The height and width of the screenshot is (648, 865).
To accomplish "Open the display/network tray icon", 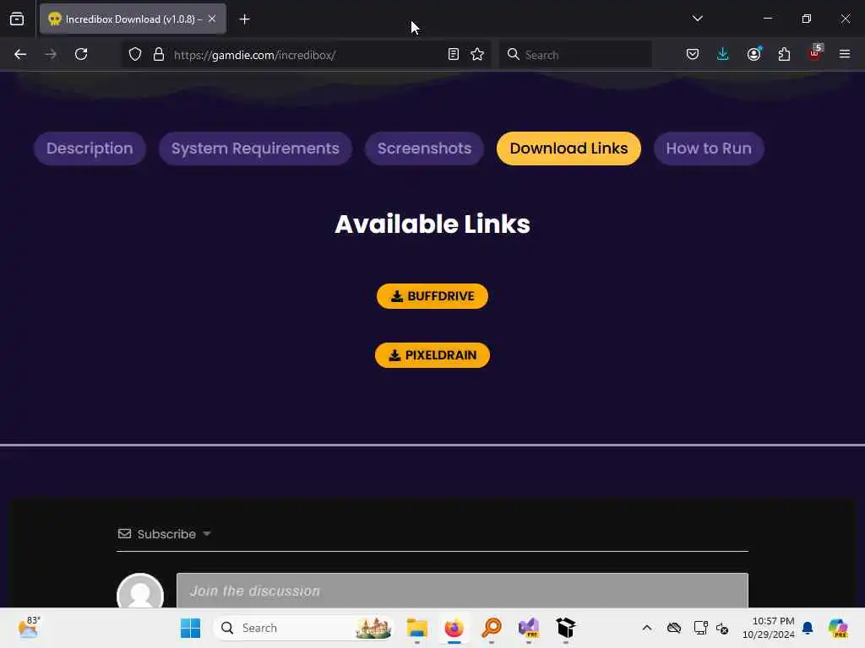I will point(700,628).
